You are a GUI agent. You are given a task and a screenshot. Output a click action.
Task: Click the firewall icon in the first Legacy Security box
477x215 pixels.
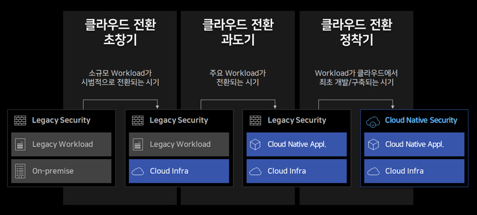[x=20, y=120]
